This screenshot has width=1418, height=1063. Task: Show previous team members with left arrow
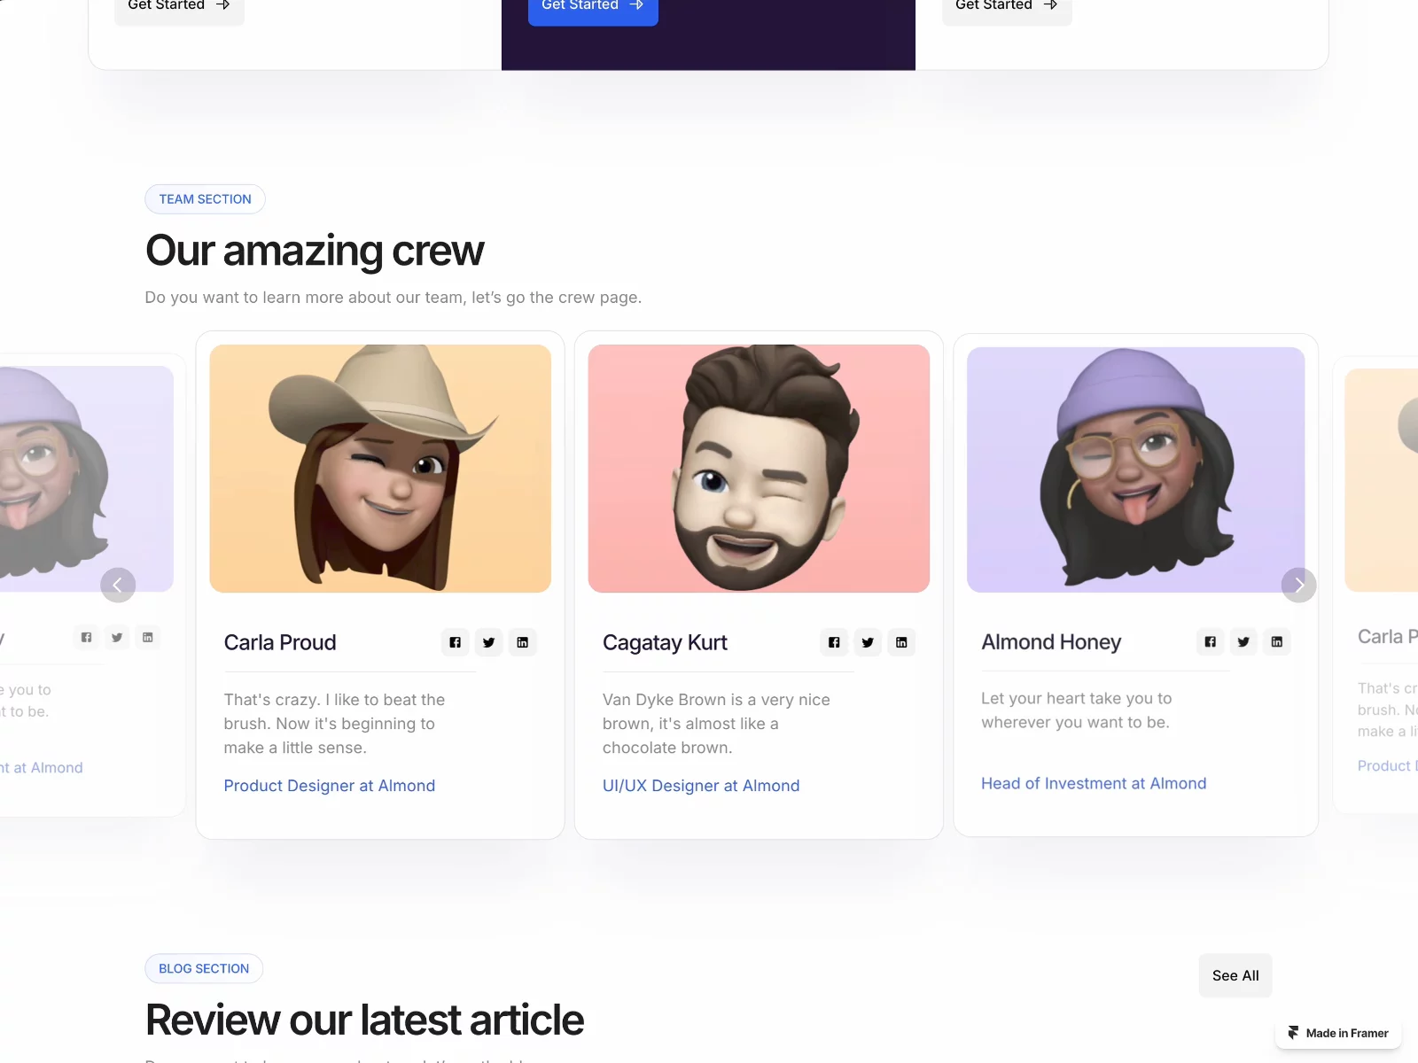coord(118,585)
